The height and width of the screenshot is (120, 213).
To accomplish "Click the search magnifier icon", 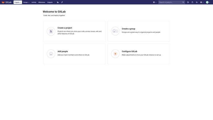I will tap(183, 2).
